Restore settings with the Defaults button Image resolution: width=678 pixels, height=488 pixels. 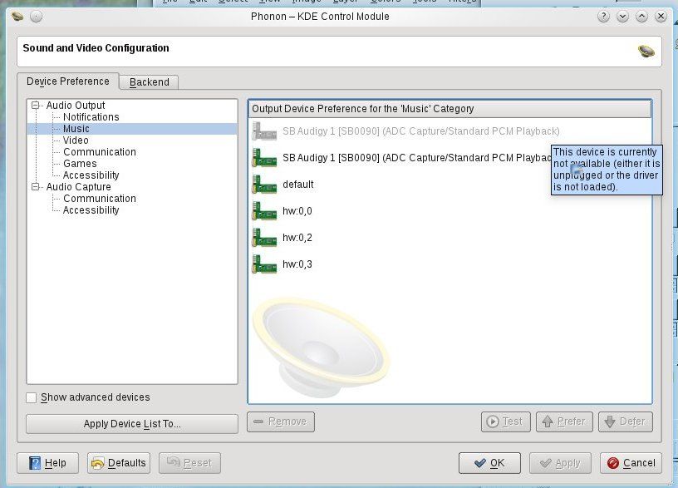119,463
